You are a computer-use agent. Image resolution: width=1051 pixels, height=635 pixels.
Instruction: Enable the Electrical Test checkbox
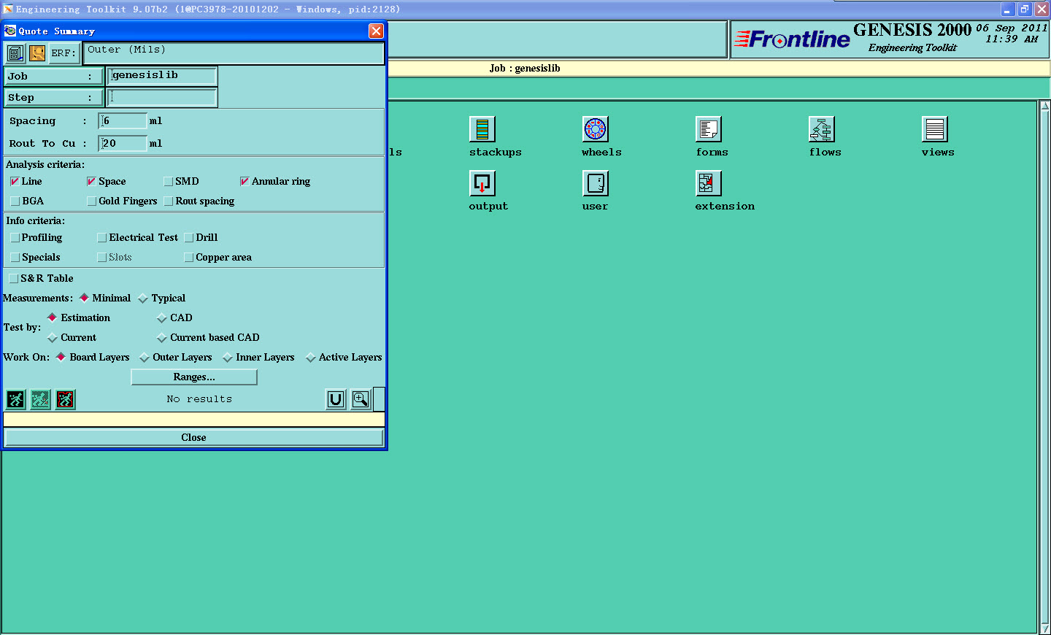click(x=102, y=238)
